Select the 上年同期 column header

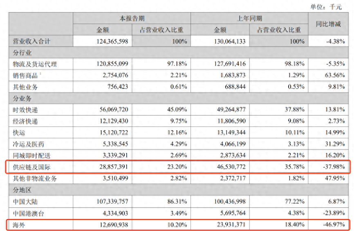pos(249,18)
